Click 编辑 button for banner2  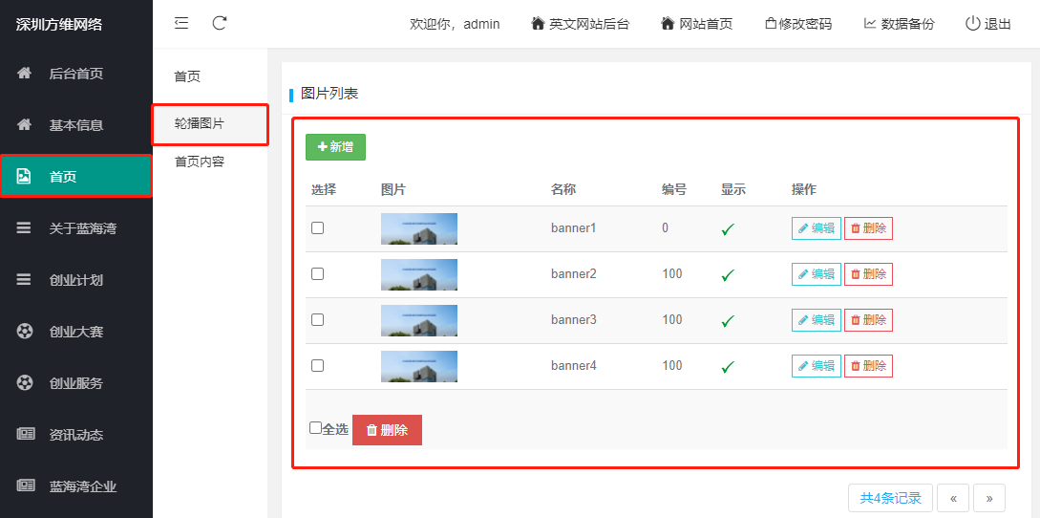coord(816,274)
